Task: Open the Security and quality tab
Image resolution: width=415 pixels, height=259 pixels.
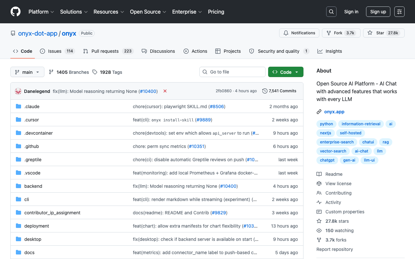Action: point(279,51)
